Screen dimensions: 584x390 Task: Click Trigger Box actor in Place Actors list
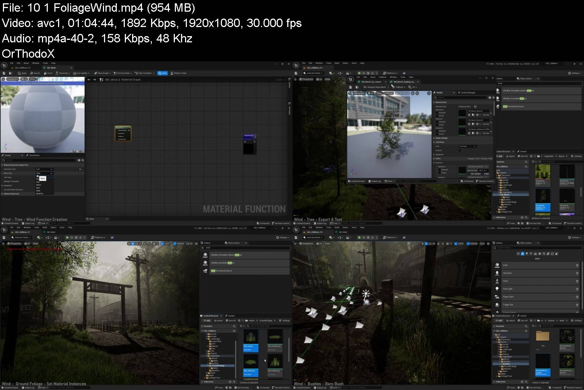(537, 305)
